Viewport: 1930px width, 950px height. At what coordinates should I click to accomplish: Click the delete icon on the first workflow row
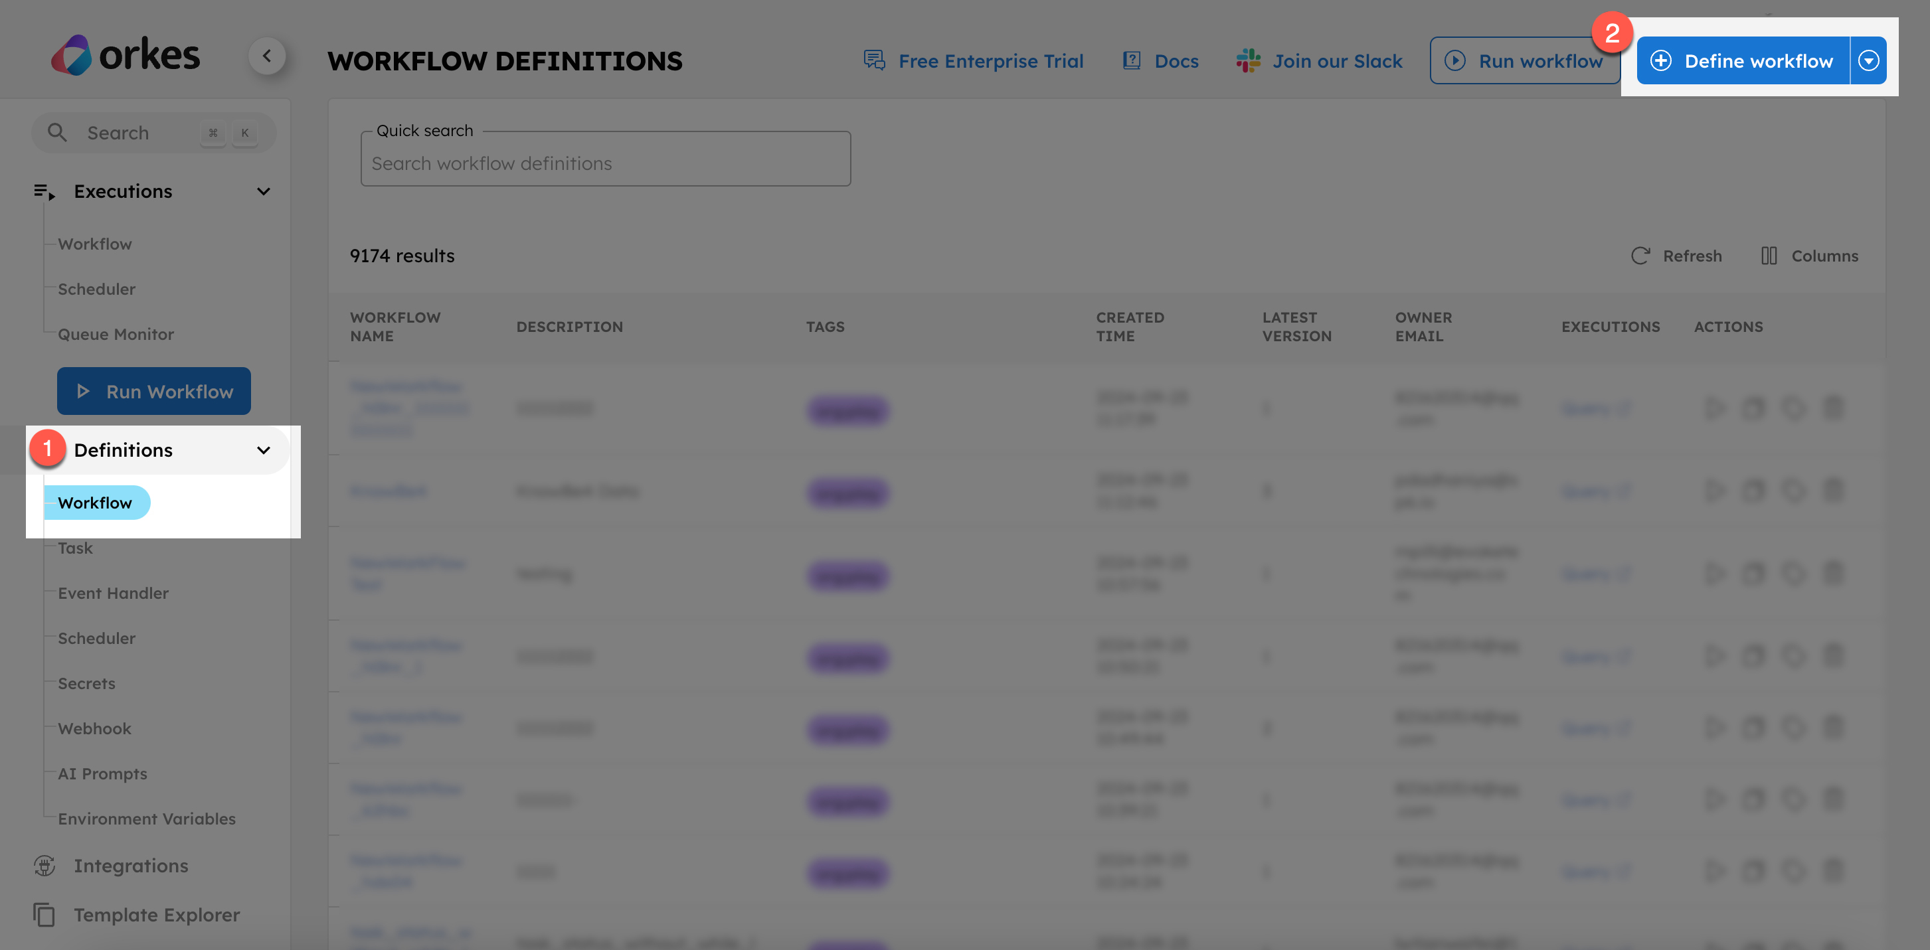point(1833,408)
